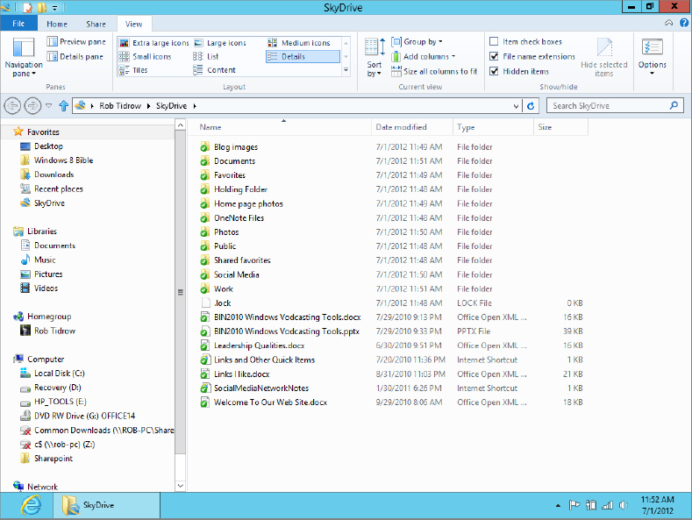Screen dimensions: 692x520
Task: Switch to Tiles layout
Action: 133,70
